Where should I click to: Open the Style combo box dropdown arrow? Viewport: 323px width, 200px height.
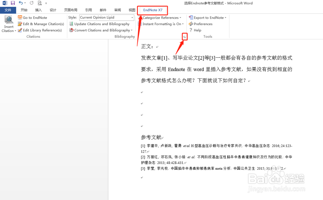point(132,17)
